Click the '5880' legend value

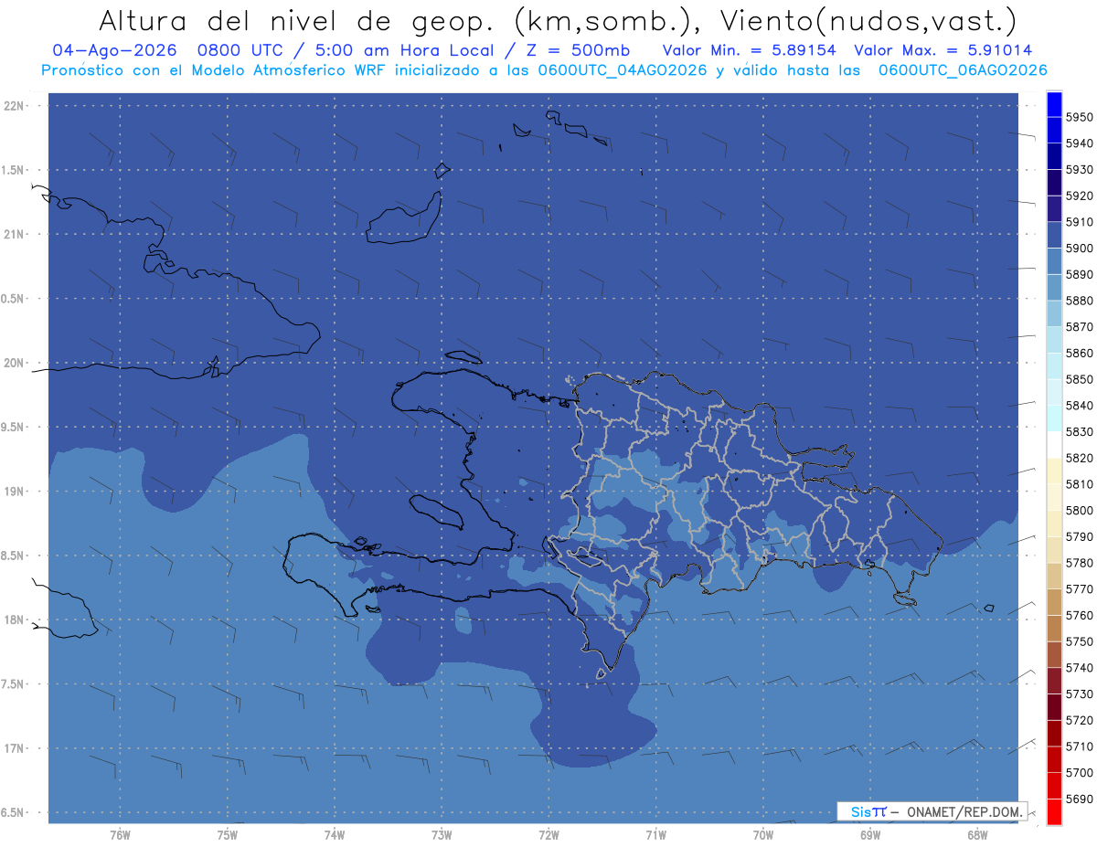click(1079, 301)
